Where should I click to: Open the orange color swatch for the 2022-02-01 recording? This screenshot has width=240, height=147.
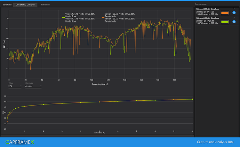[225, 13]
